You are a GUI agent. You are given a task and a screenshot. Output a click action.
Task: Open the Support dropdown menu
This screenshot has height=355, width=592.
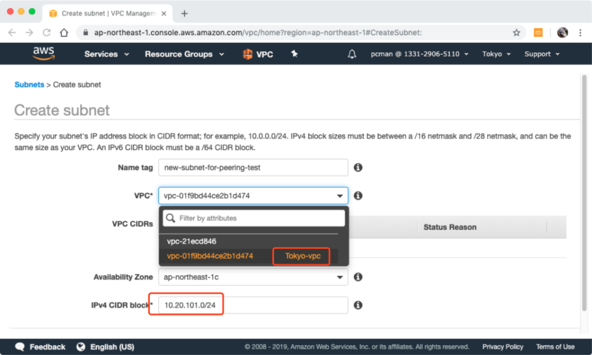[x=542, y=54]
